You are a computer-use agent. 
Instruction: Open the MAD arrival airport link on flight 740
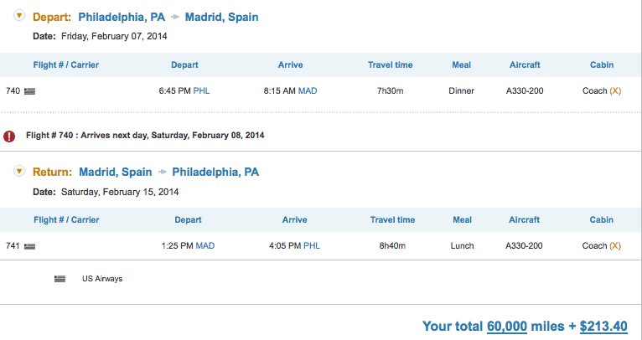[308, 90]
